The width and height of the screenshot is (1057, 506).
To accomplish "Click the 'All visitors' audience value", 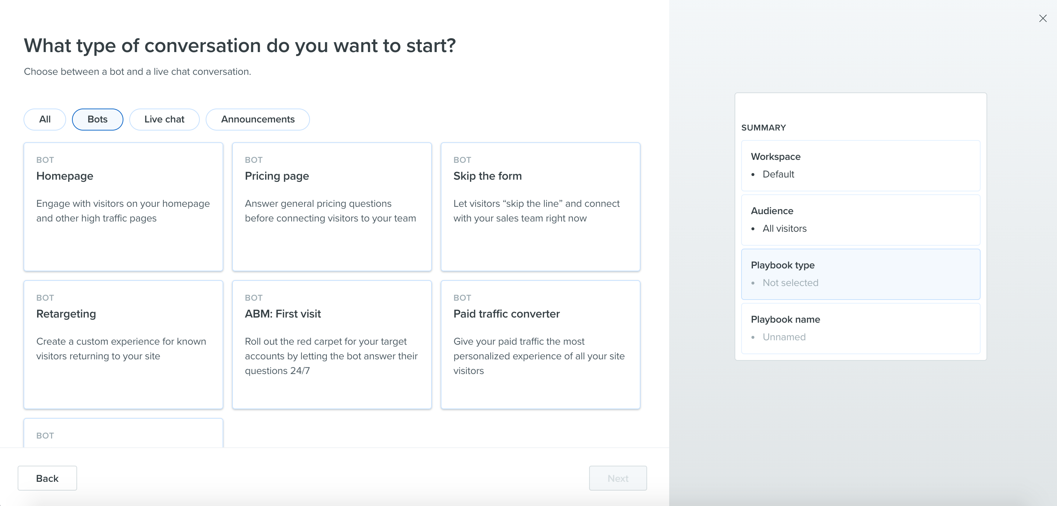I will pyautogui.click(x=784, y=229).
